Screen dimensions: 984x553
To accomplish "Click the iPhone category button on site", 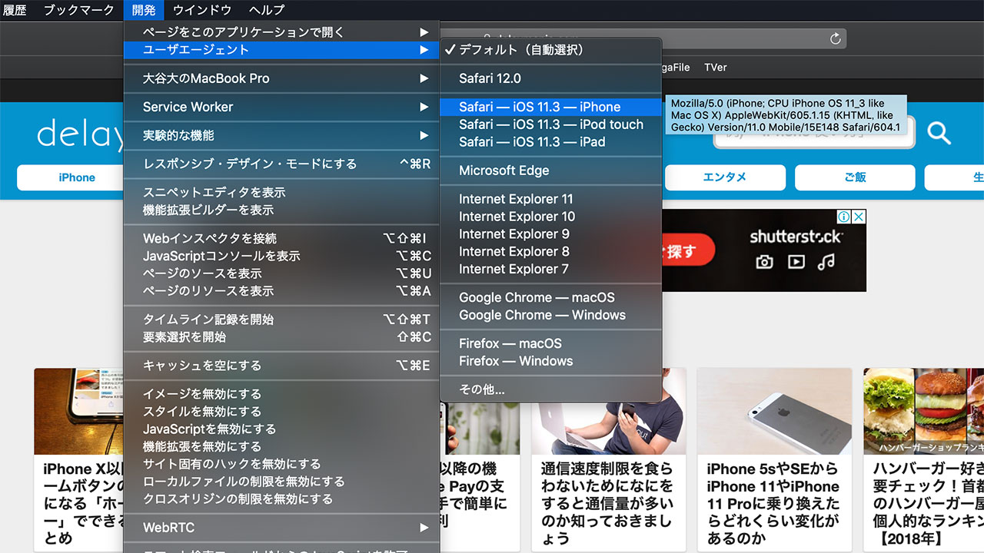I will point(77,177).
